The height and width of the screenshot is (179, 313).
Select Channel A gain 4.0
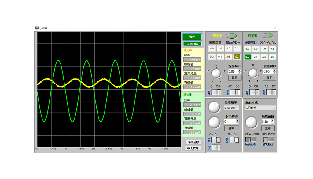[212, 49]
